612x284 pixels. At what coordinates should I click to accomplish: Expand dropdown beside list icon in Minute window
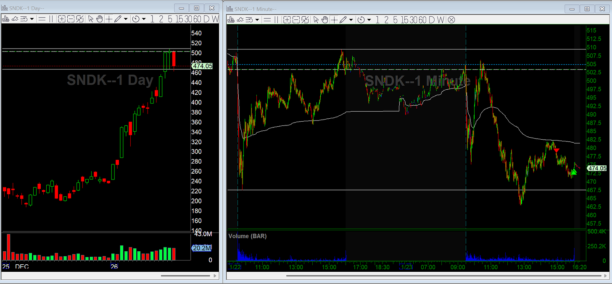[x=257, y=19]
